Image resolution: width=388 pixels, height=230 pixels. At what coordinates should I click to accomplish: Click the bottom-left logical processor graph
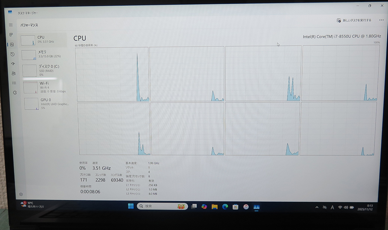click(114, 129)
